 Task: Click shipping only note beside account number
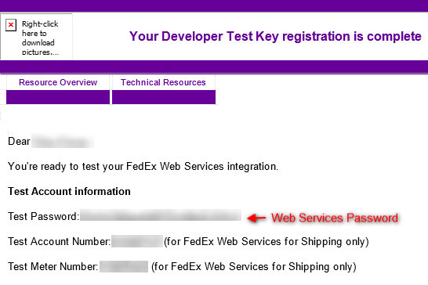pyautogui.click(x=267, y=242)
